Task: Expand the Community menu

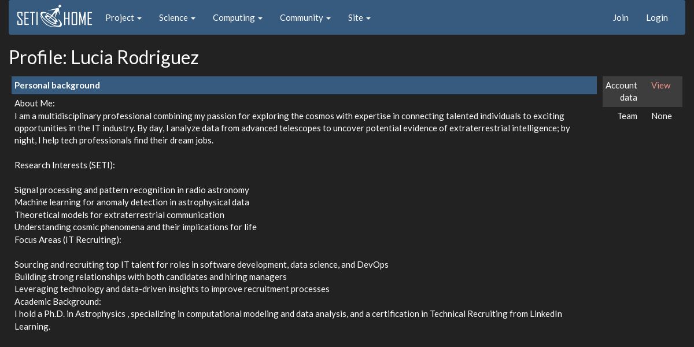Action: point(305,18)
